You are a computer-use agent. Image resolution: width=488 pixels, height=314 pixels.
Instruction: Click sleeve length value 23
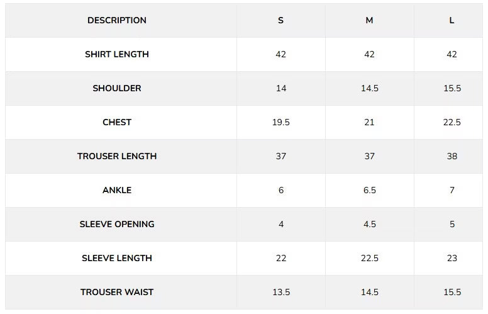(x=452, y=258)
